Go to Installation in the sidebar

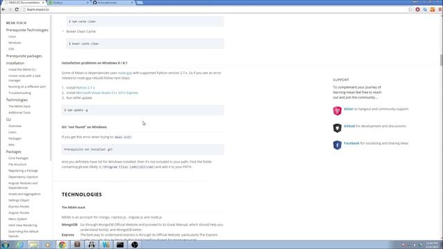click(15, 63)
